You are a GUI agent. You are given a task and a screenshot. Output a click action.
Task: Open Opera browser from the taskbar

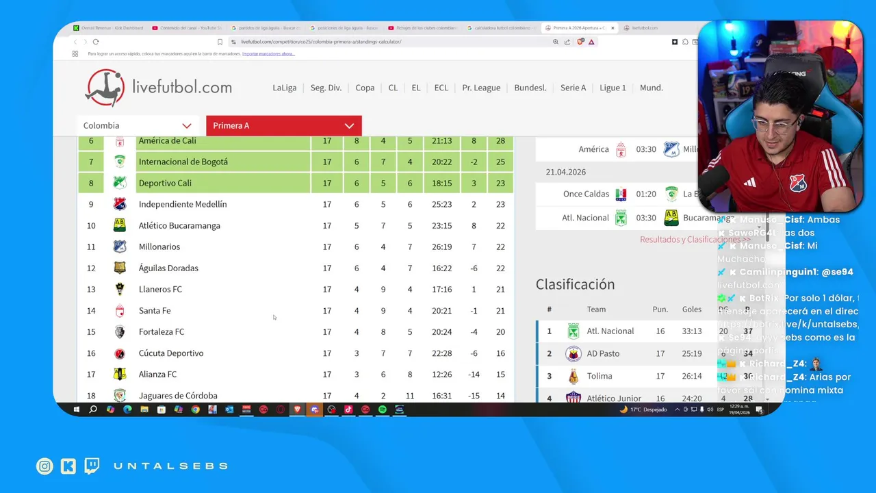281,409
